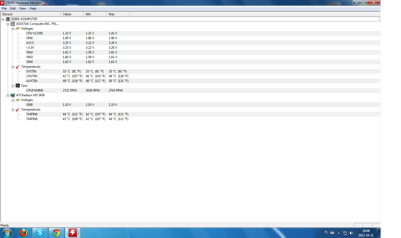Select the SEBEK-KOMPUTER tree label

click(24, 19)
